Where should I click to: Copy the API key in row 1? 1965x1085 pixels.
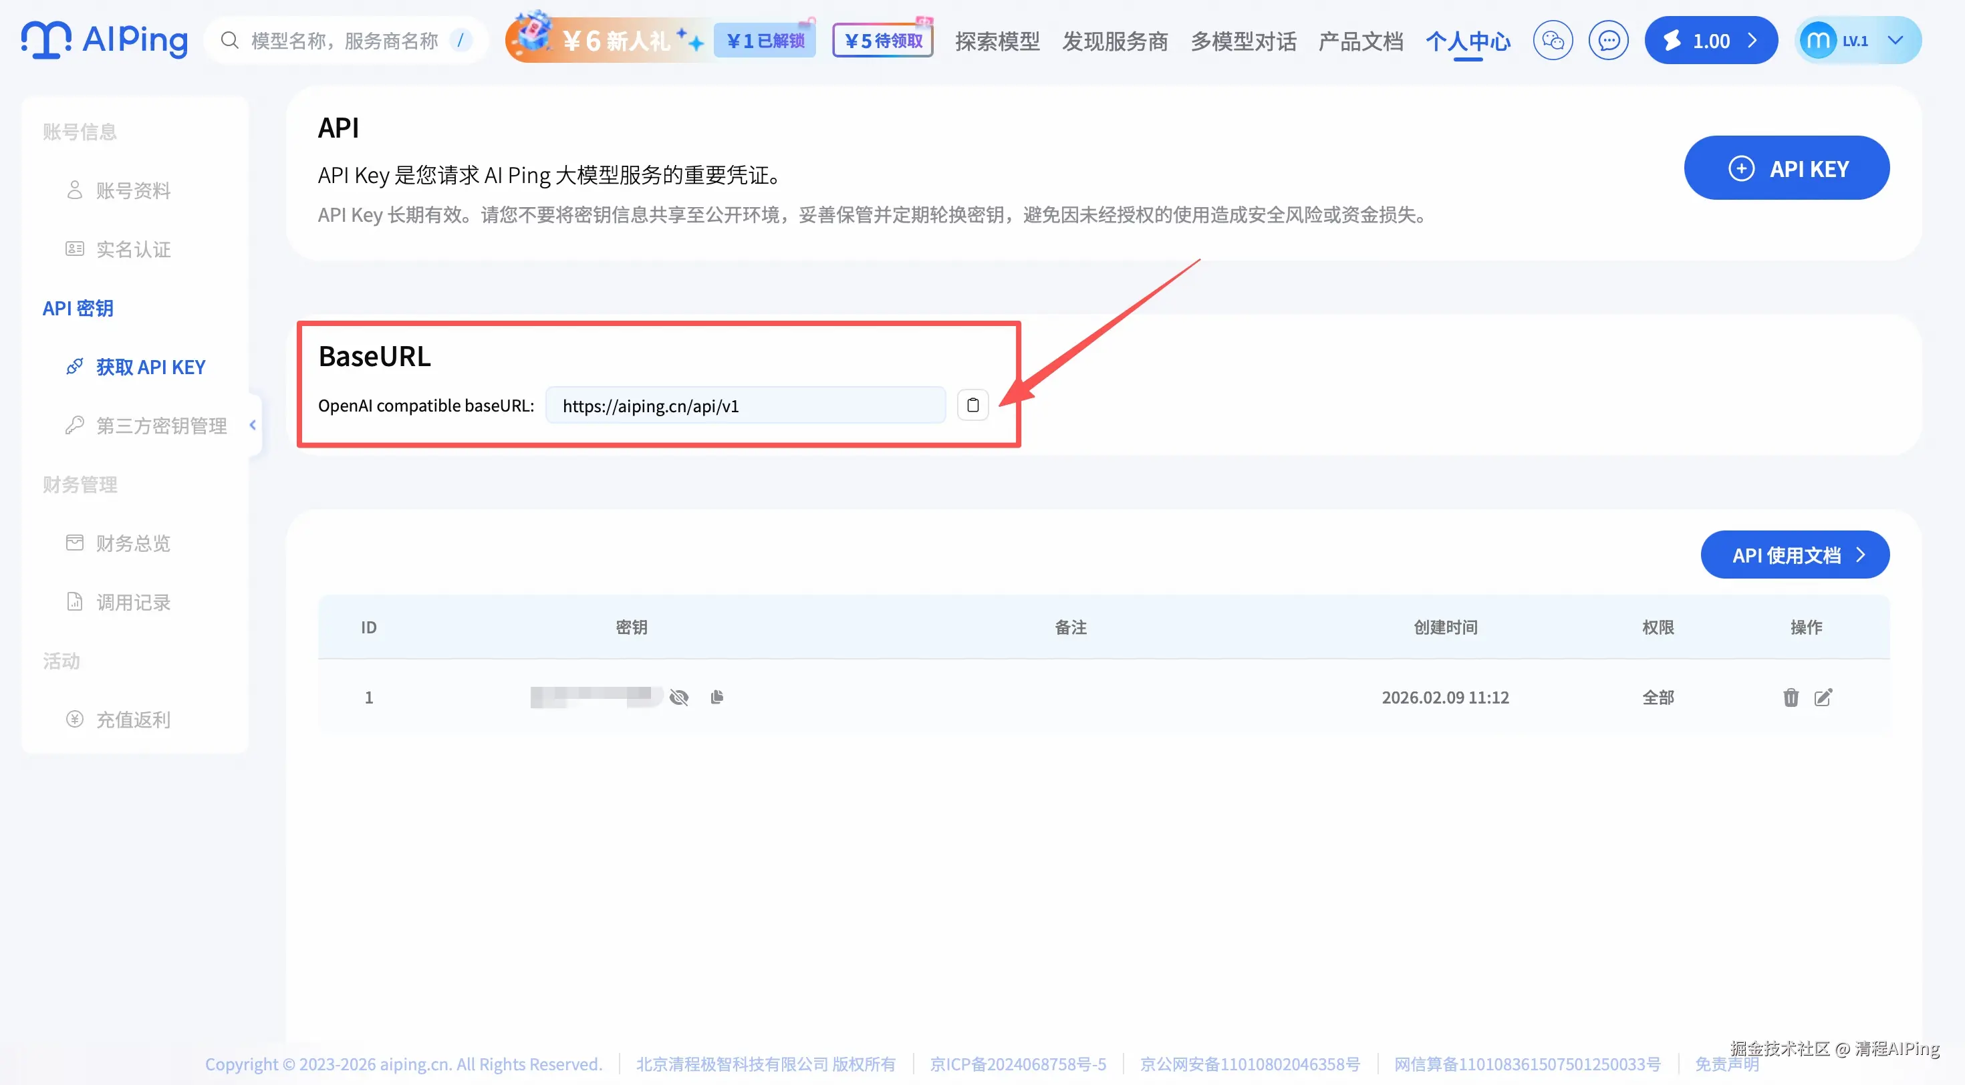[716, 697]
